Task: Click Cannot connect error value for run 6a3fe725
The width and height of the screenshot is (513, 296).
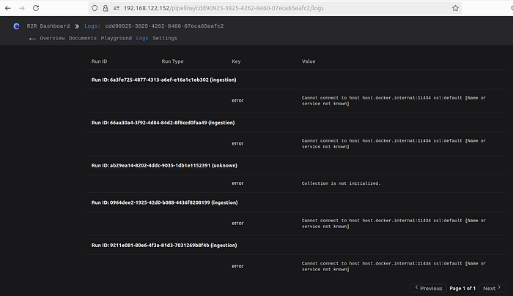Action: 394,101
